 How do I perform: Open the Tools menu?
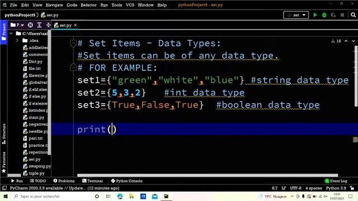click(x=117, y=5)
